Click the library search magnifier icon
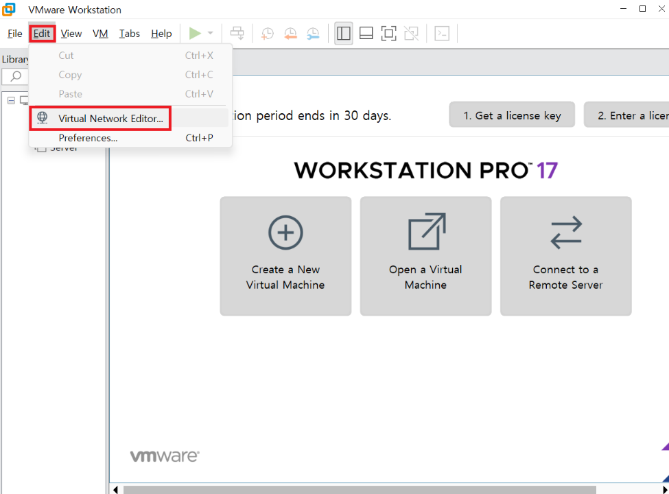 tap(16, 76)
